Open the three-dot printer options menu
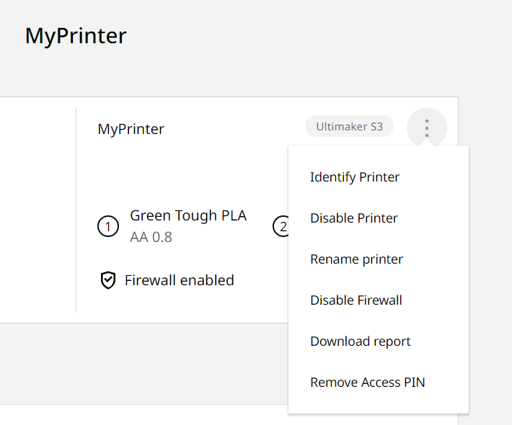 point(427,128)
